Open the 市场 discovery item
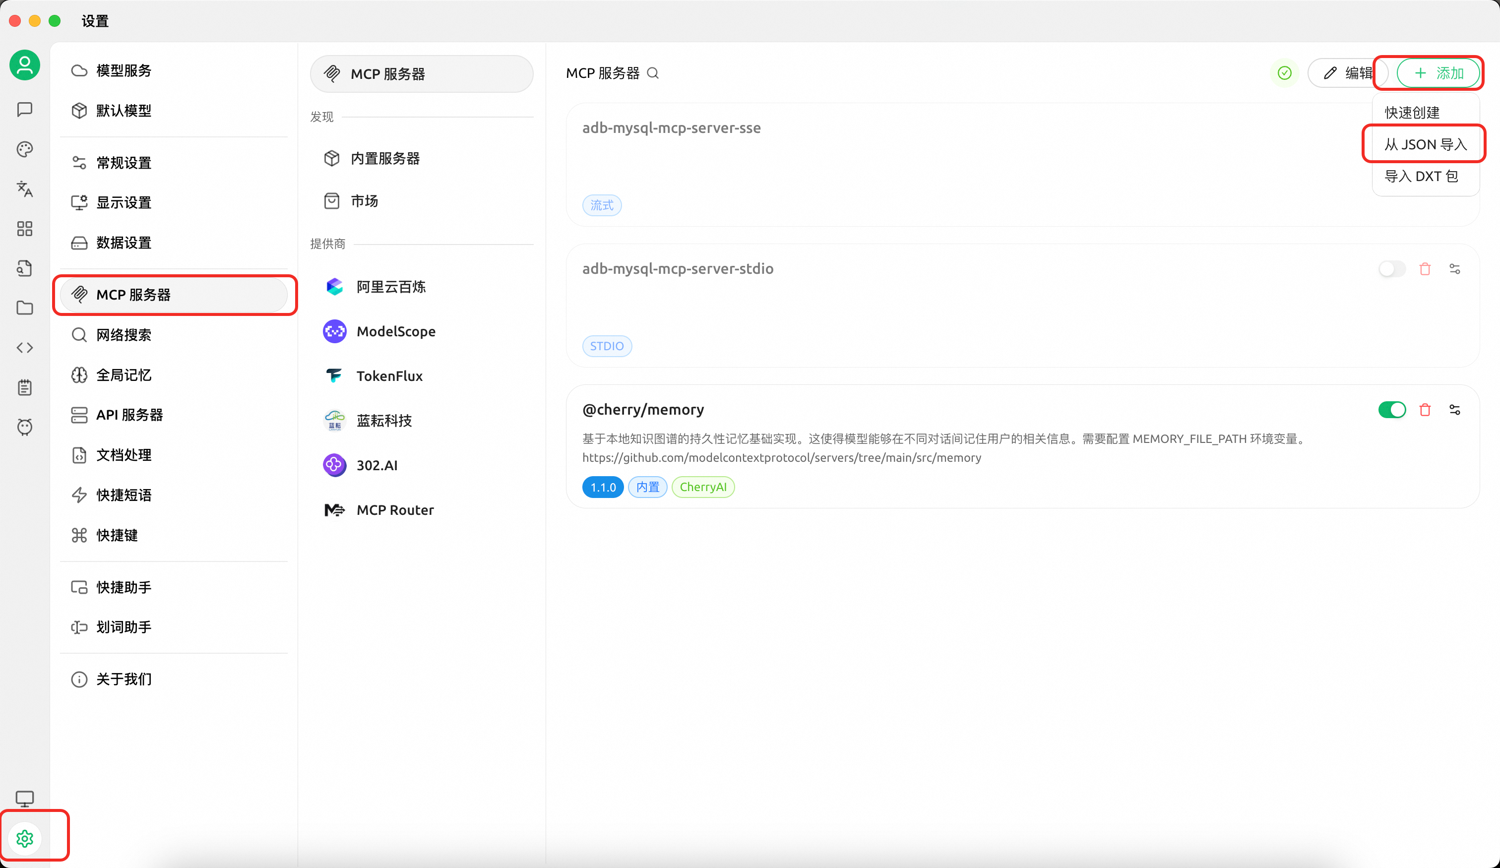This screenshot has height=868, width=1500. pos(364,201)
